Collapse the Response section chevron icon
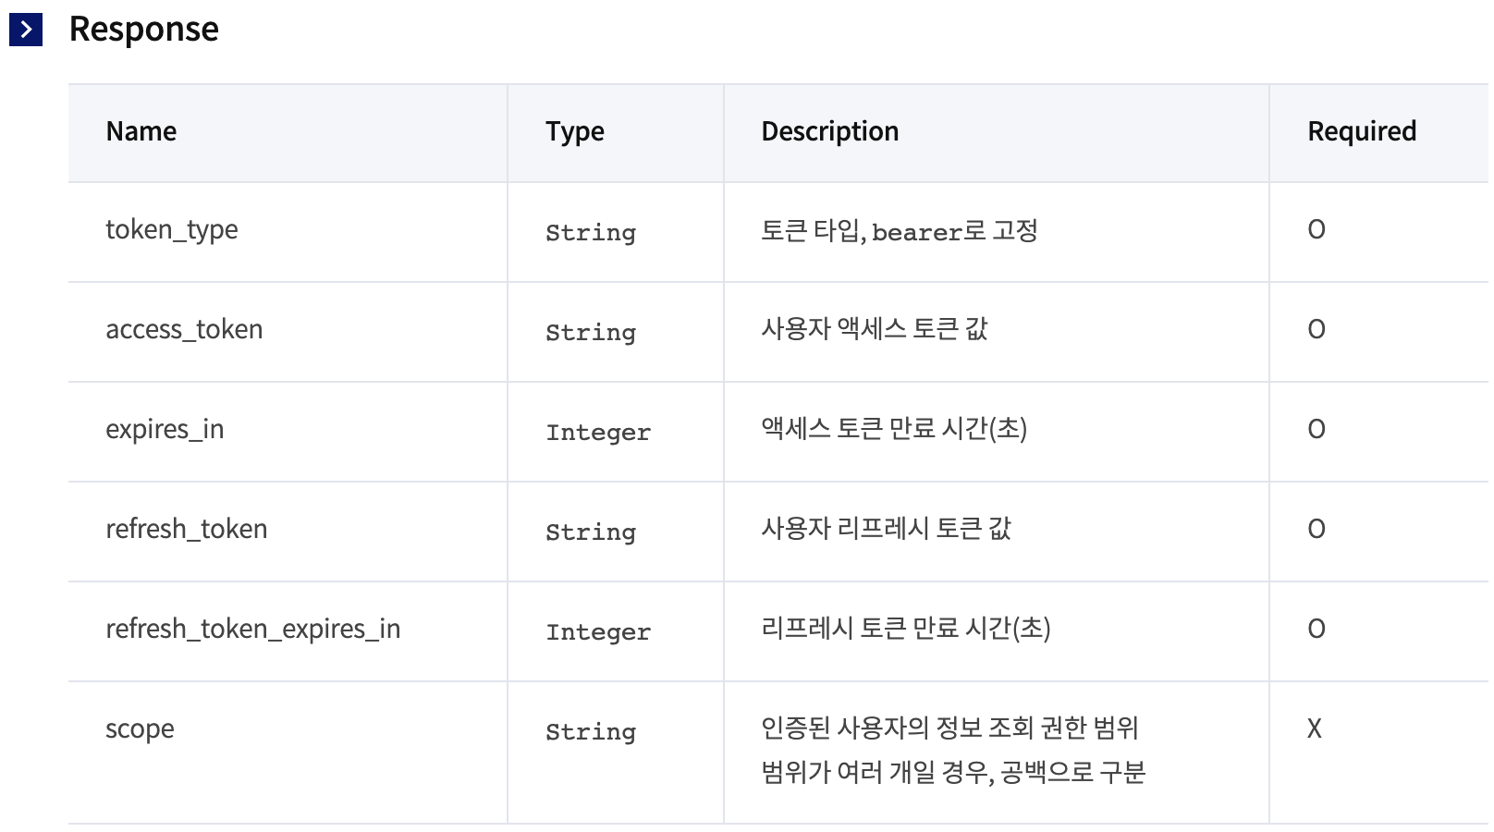Image resolution: width=1494 pixels, height=832 pixels. pos(26,30)
